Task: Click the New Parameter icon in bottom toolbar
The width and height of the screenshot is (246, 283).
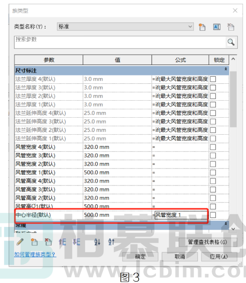Action: (34, 242)
